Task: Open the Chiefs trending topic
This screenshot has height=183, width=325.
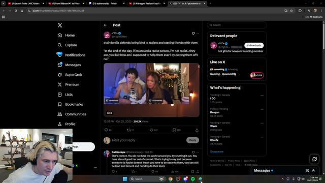Action: point(214,140)
